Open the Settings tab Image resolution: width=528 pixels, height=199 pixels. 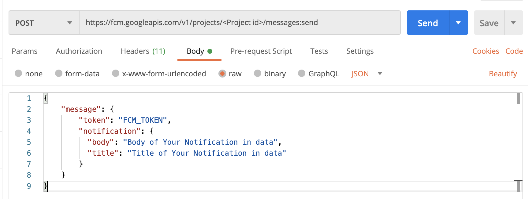pyautogui.click(x=360, y=51)
